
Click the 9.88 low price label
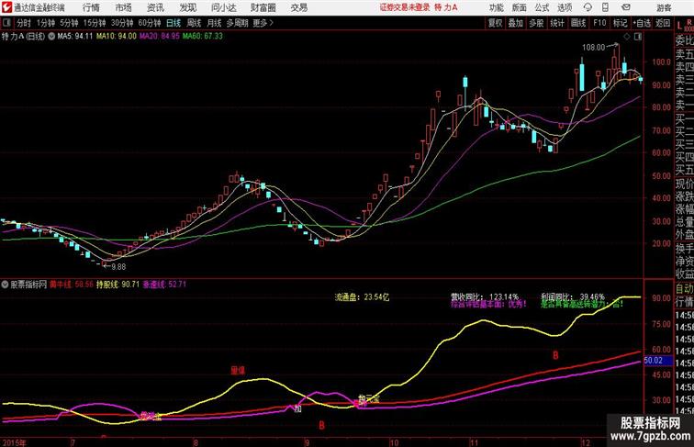(118, 267)
